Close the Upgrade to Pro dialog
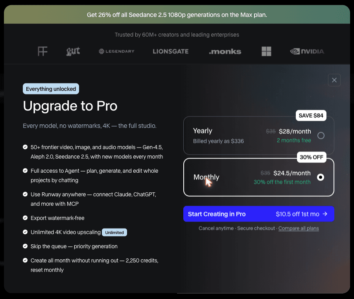Screen dimensions: 354x299 click(334, 80)
